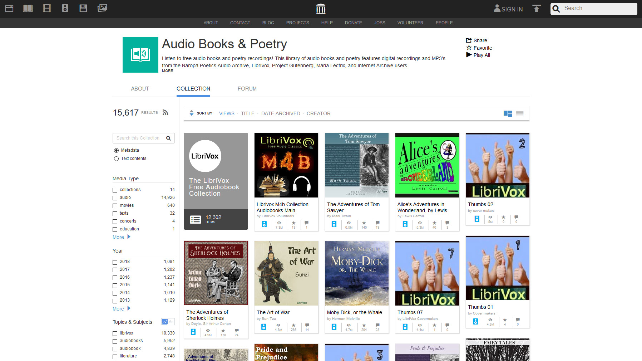Switch to the COLLECTION tab

click(193, 89)
